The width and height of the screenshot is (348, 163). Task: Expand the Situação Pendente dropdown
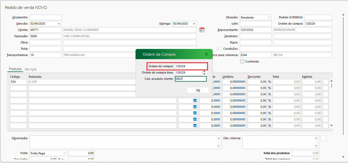[x=269, y=17]
